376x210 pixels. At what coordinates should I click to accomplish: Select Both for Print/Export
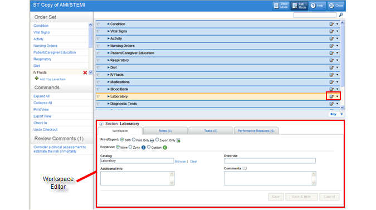point(122,140)
